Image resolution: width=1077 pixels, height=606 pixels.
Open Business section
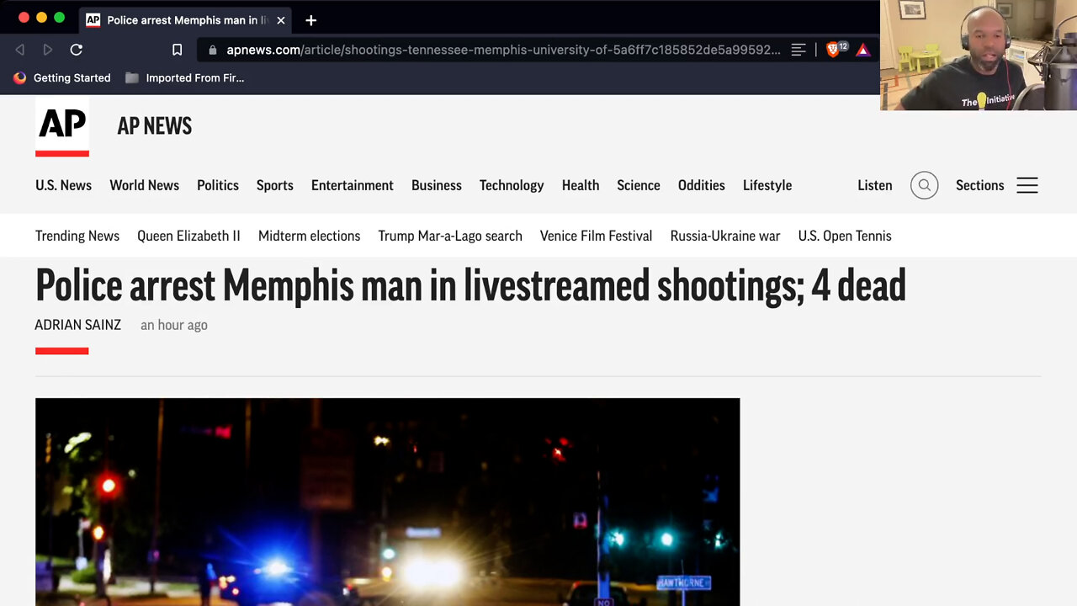[x=437, y=185]
